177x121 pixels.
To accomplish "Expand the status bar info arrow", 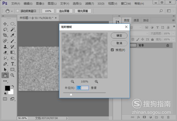I will [x=67, y=118].
